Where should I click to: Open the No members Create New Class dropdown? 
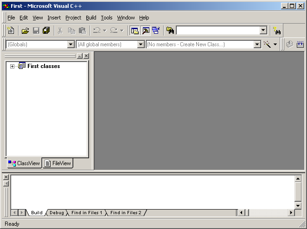point(257,44)
